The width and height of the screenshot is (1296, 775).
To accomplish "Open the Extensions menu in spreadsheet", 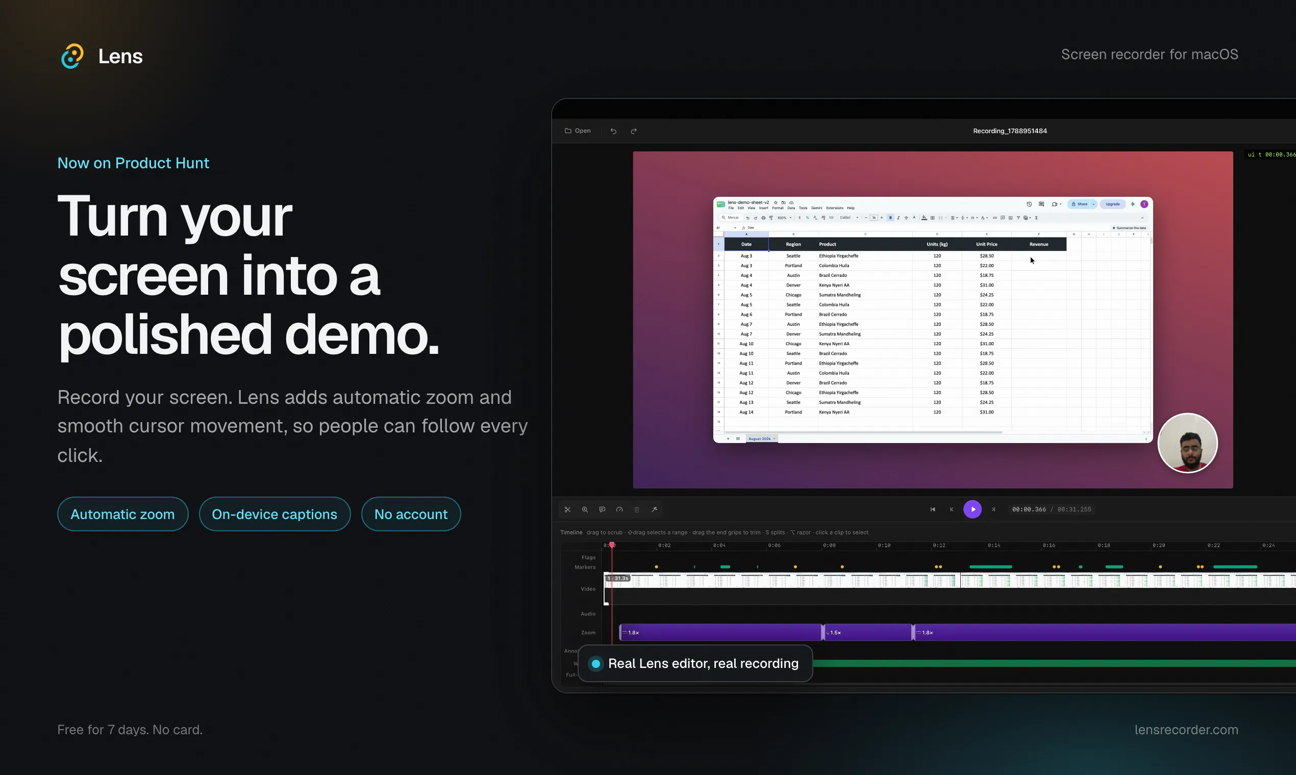I will click(x=835, y=208).
